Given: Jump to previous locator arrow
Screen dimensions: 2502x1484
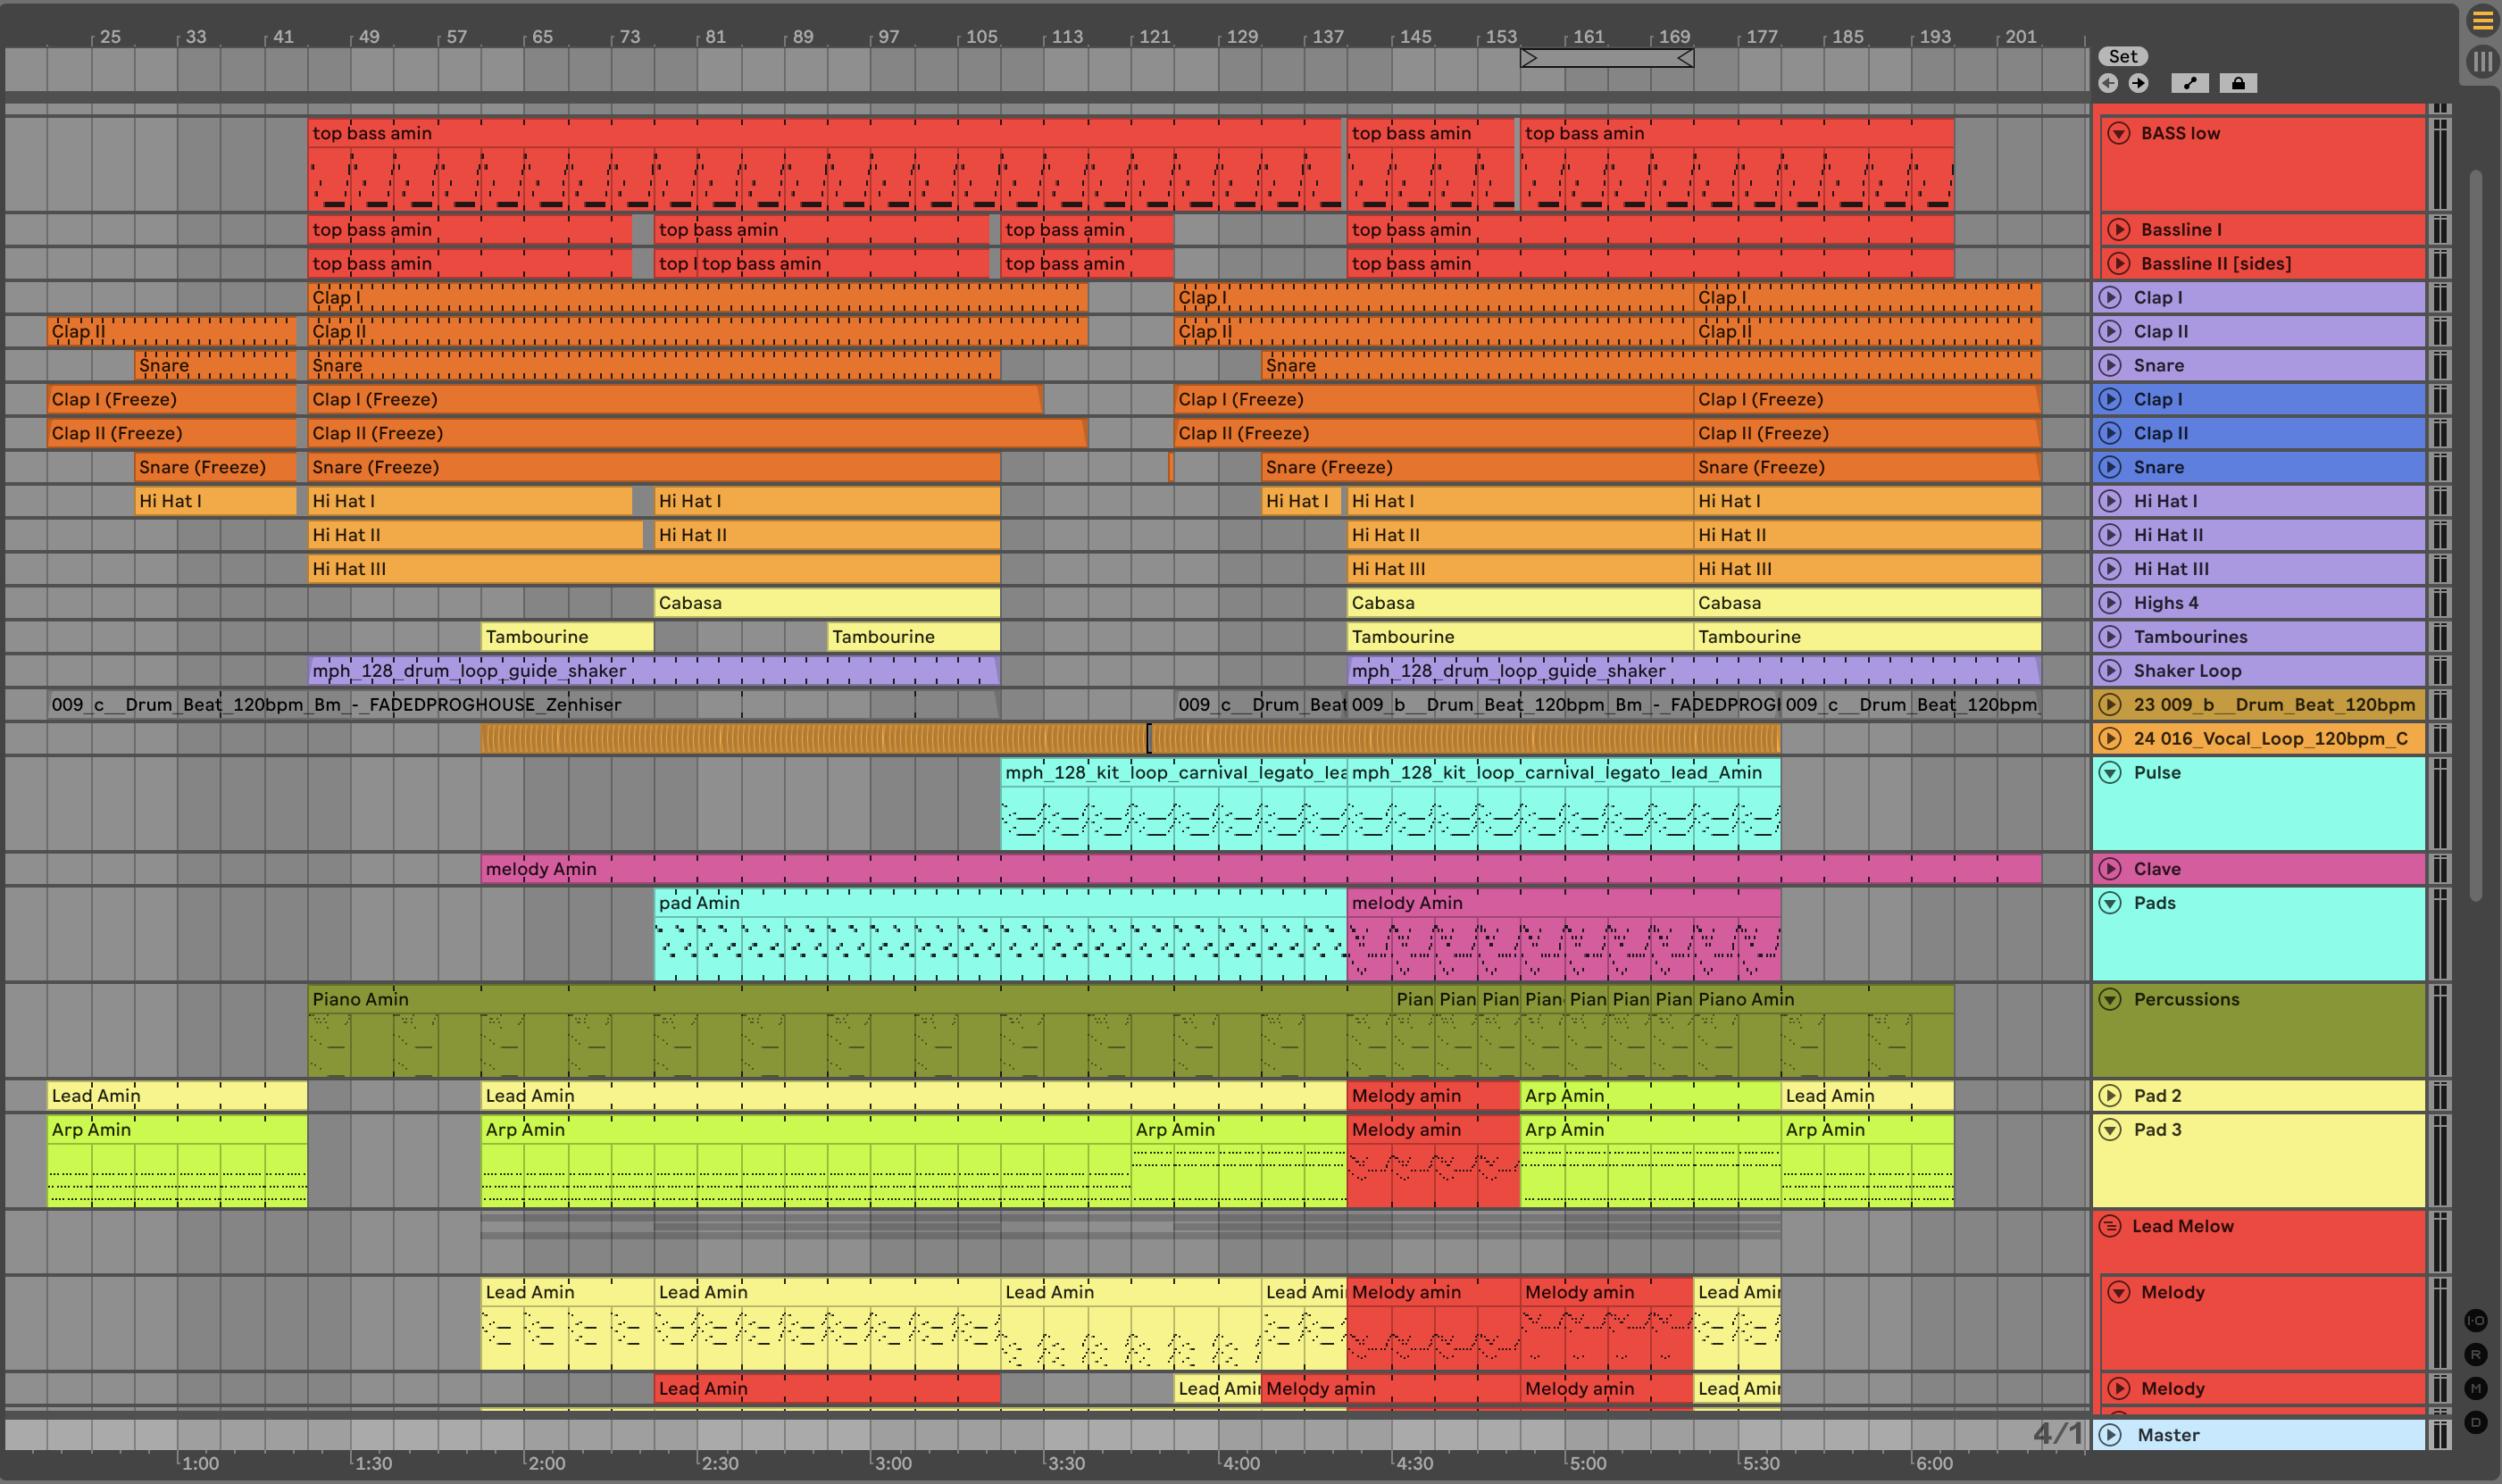Looking at the screenshot, I should pos(2108,83).
